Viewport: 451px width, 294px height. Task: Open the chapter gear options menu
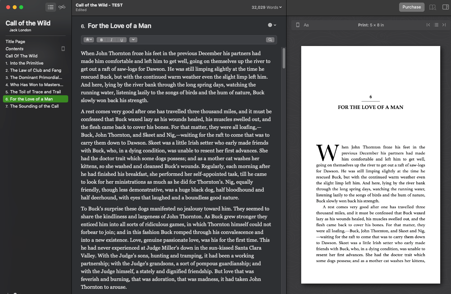tap(272, 25)
